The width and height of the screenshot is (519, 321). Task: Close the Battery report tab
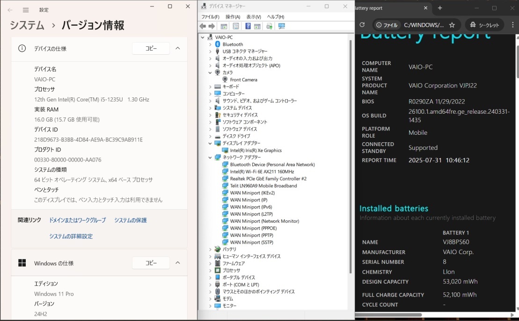click(426, 8)
